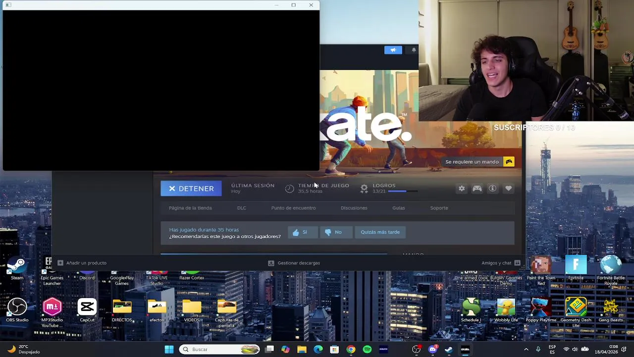Viewport: 634px width, 357px height.
Task: Open the DLC tab
Action: point(241,208)
